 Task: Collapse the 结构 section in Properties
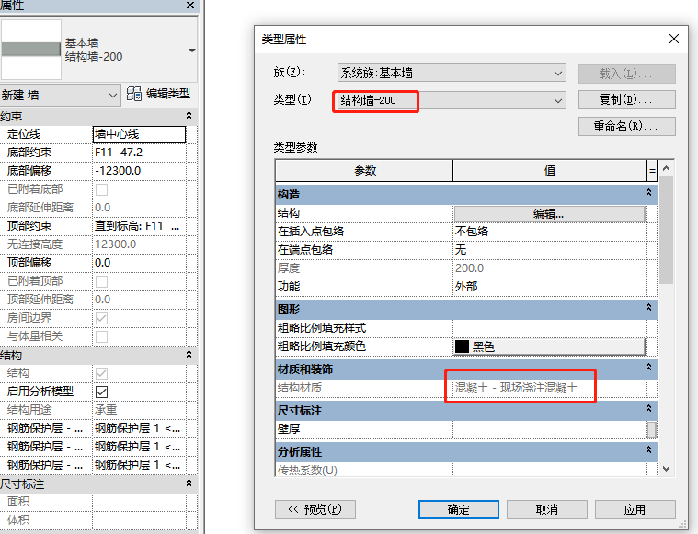[x=189, y=355]
